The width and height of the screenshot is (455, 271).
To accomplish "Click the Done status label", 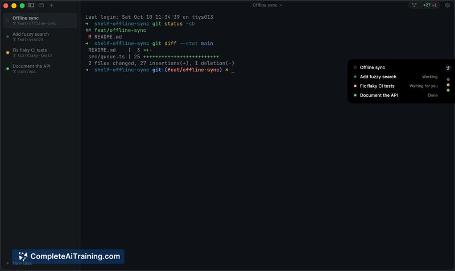I will 432,95.
